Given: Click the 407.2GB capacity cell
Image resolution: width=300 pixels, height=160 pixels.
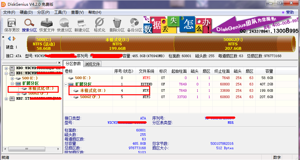Looking at the screenshot, I should click(266, 84).
